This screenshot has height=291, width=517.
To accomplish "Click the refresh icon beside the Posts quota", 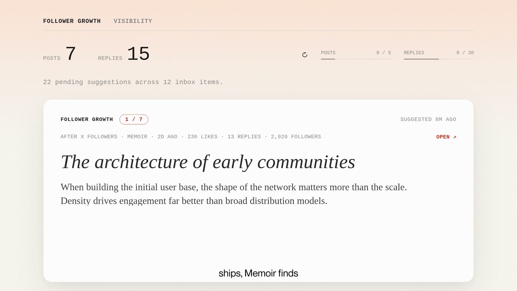I will [305, 55].
